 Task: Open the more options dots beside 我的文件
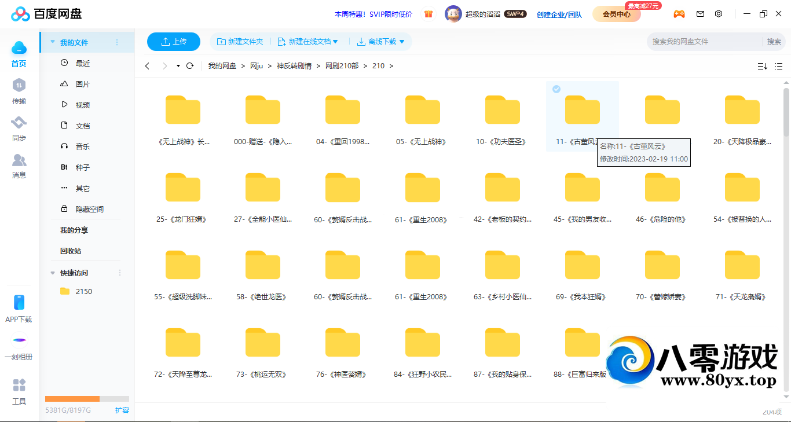coord(117,42)
